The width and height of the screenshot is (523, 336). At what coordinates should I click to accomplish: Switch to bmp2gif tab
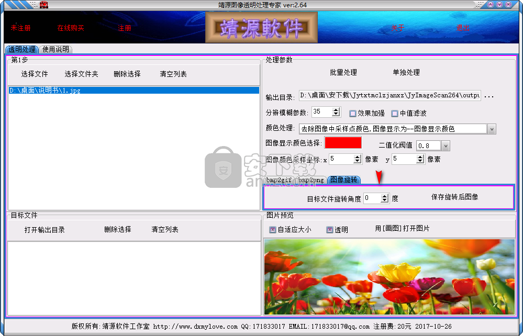pos(279,180)
